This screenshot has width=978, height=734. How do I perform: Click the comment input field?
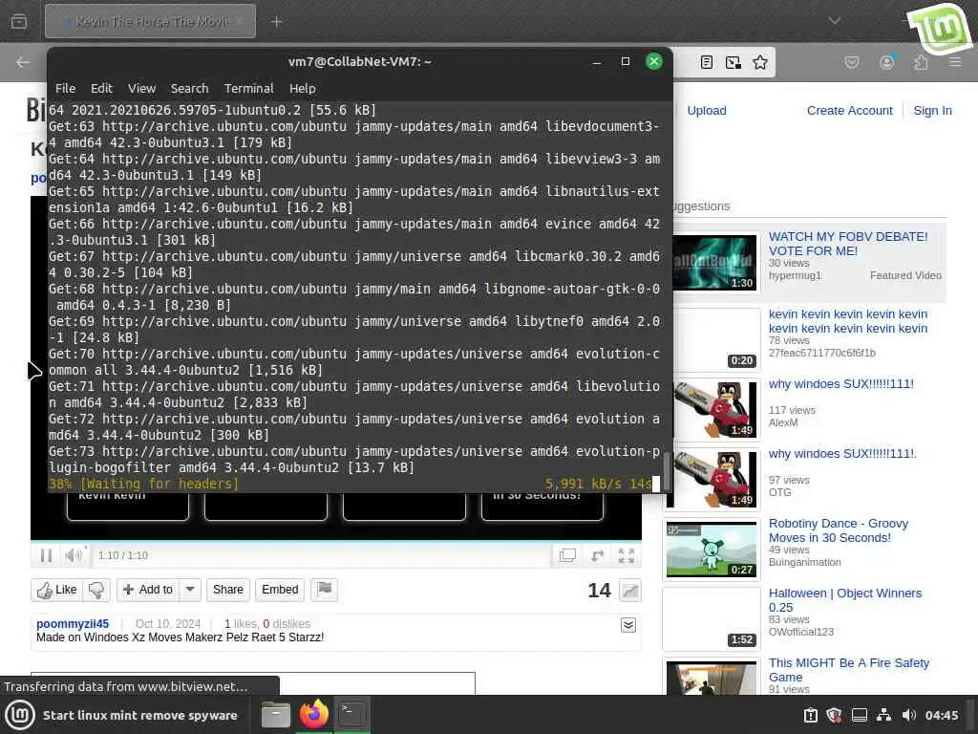point(252,682)
